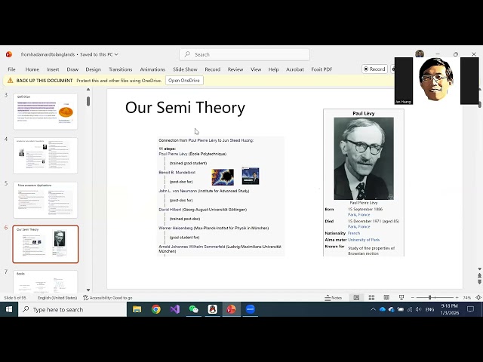483x362 pixels.
Task: Click taskbar Type here to search box
Action: point(72,309)
